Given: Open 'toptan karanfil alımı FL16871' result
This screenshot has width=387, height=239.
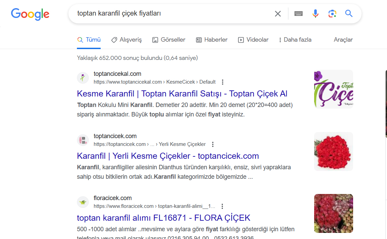Looking at the screenshot, I should point(164,218).
